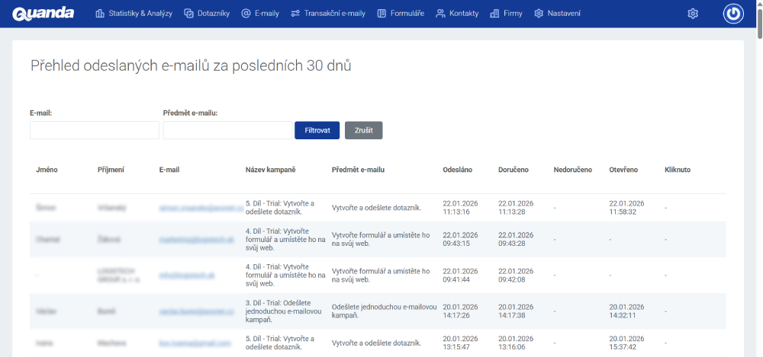Open blurred email link in row sent 14:17:26
The height and width of the screenshot is (357, 763).
pos(197,311)
